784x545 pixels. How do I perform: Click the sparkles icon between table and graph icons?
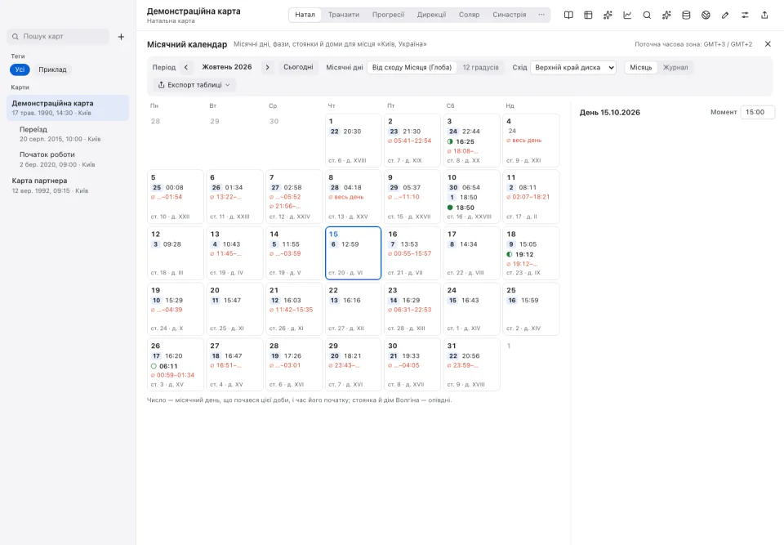pos(608,15)
